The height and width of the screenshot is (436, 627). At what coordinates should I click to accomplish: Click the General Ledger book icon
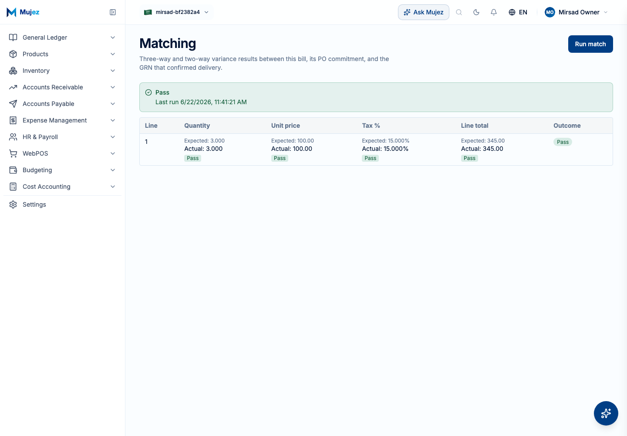click(x=13, y=37)
